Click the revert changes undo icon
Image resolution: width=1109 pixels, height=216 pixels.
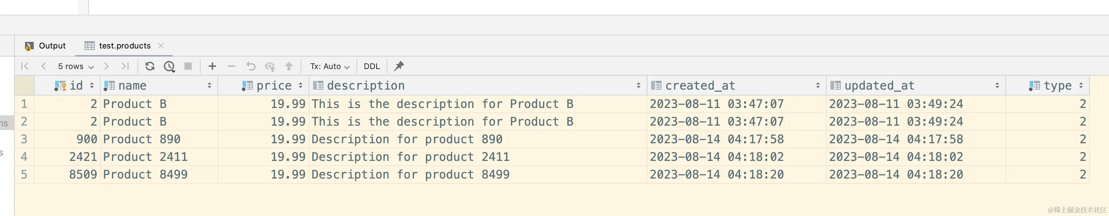(251, 66)
